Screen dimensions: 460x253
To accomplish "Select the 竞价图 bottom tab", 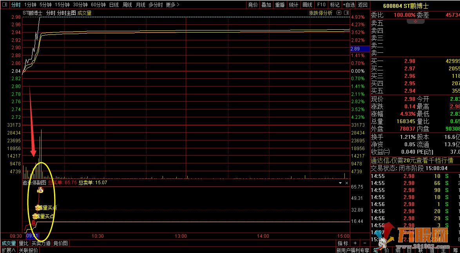I will [60, 243].
